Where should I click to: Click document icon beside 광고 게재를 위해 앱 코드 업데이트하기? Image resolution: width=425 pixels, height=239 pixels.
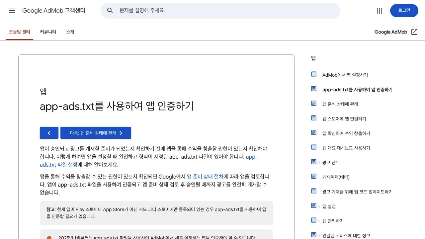coord(314,191)
